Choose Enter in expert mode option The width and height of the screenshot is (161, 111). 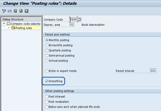click(47, 71)
